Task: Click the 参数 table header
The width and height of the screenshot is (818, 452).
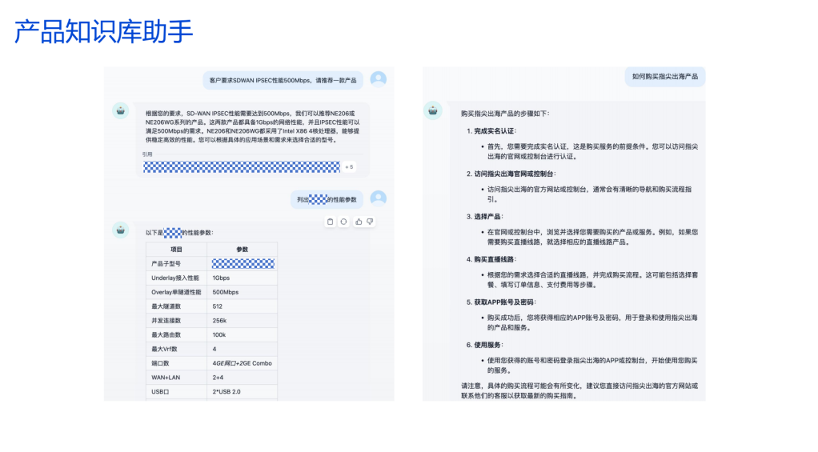Action: (x=242, y=249)
